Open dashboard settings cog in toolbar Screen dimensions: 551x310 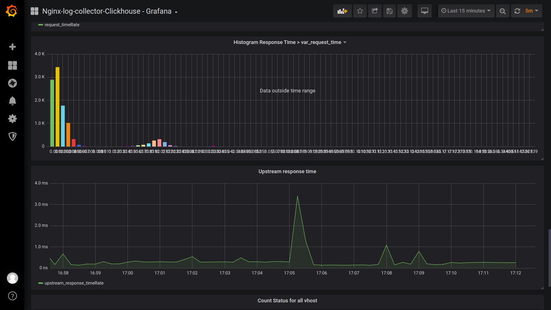pyautogui.click(x=405, y=11)
